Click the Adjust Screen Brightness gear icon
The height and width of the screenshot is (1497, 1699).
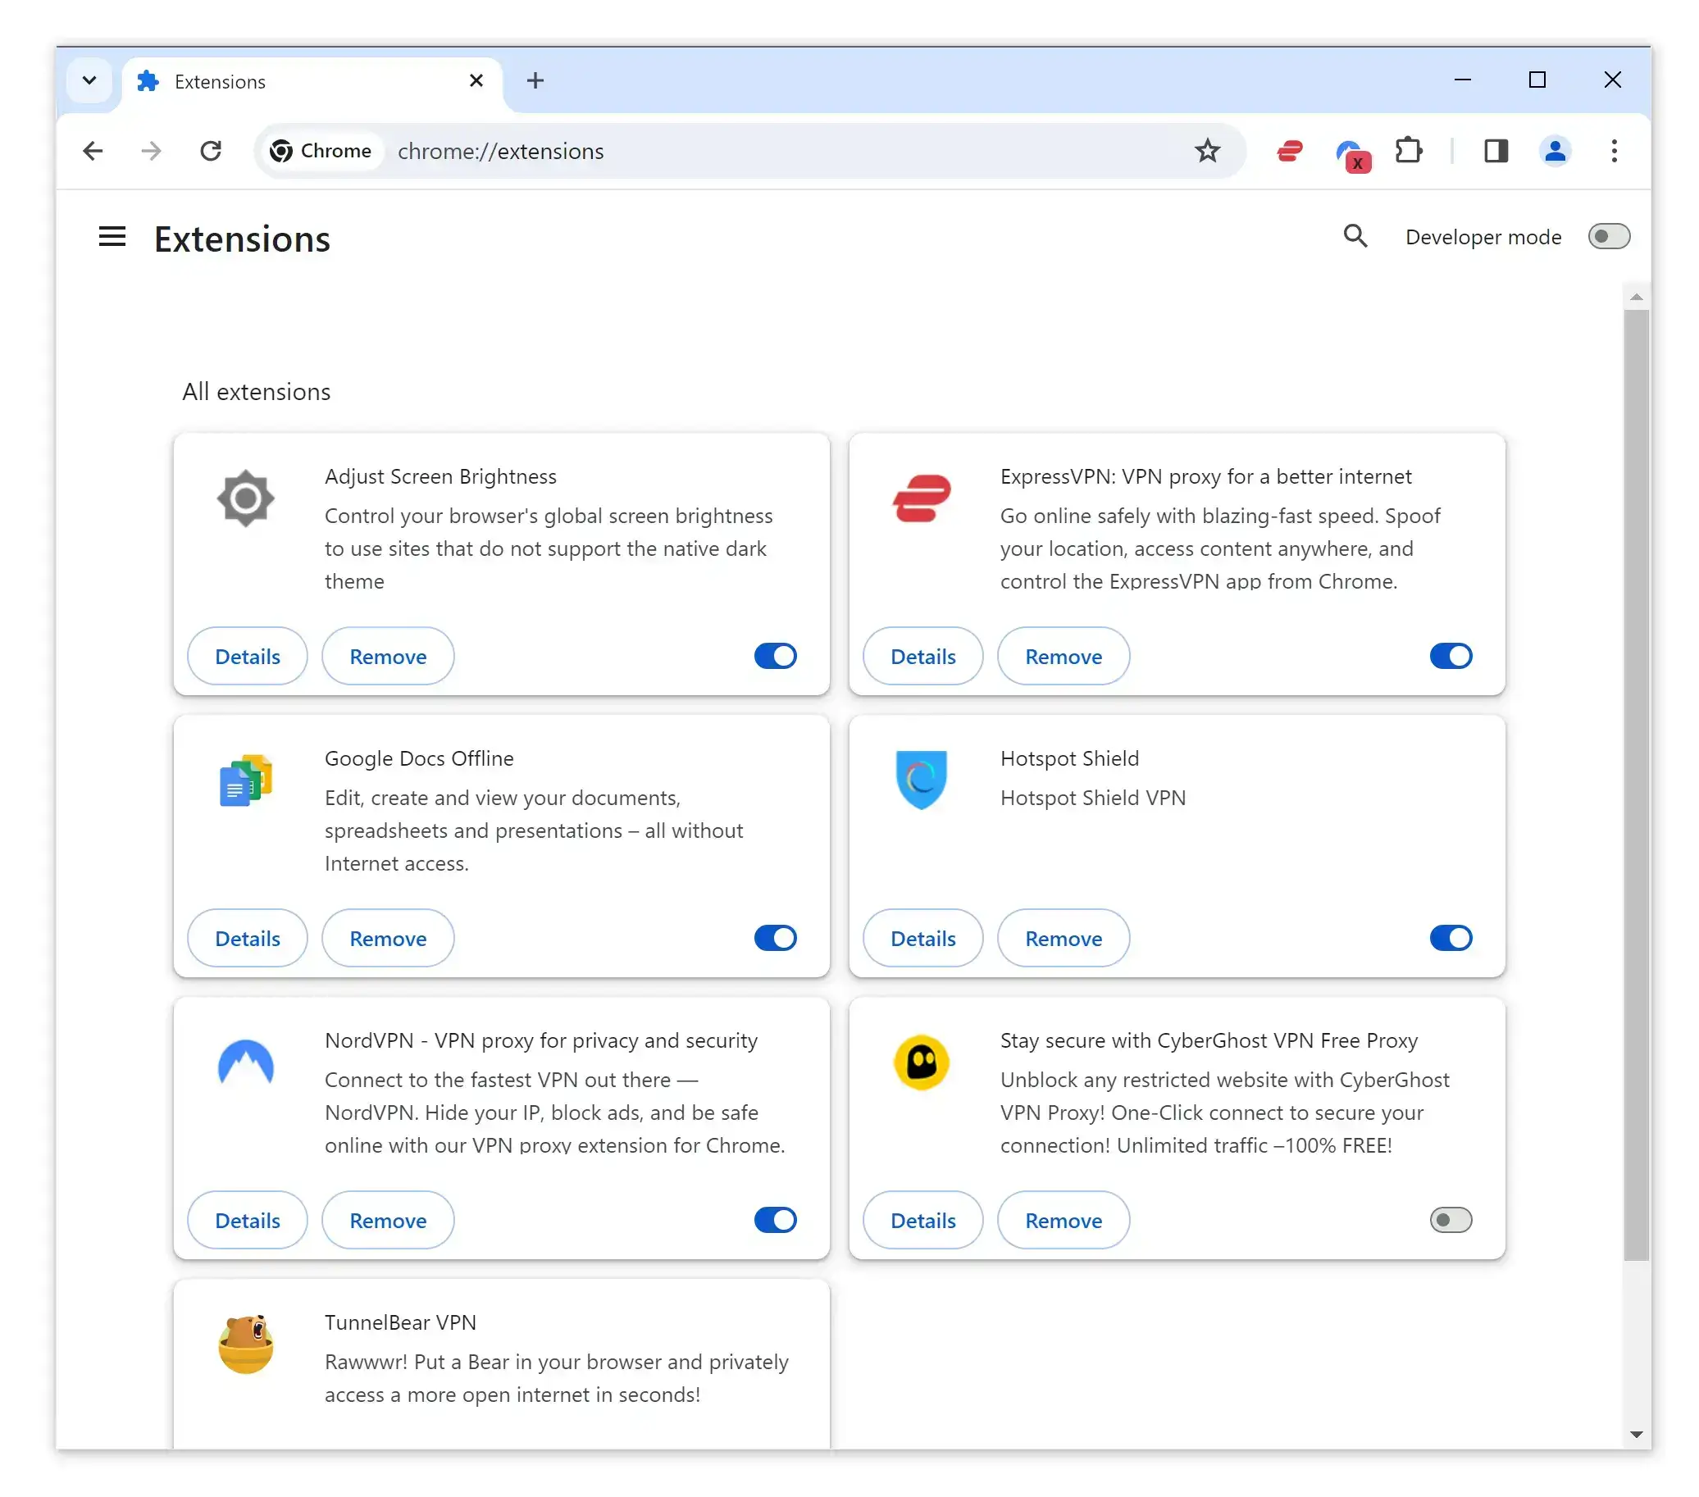pos(246,498)
